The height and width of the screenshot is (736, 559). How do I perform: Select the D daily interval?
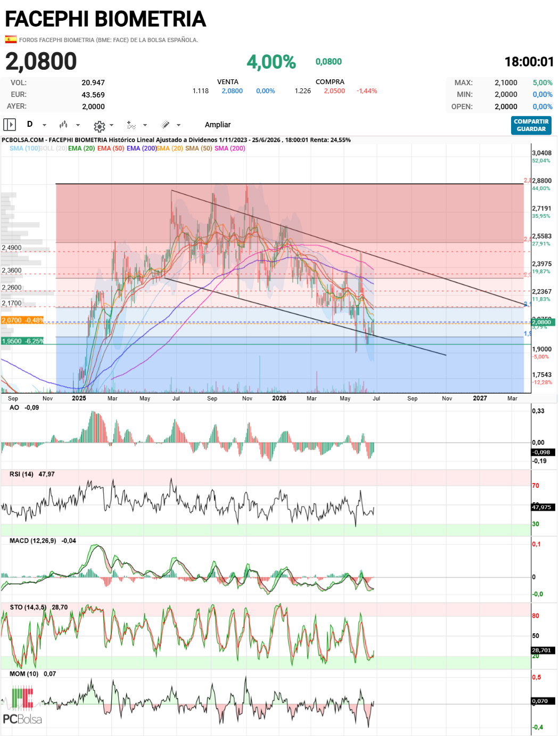click(30, 124)
